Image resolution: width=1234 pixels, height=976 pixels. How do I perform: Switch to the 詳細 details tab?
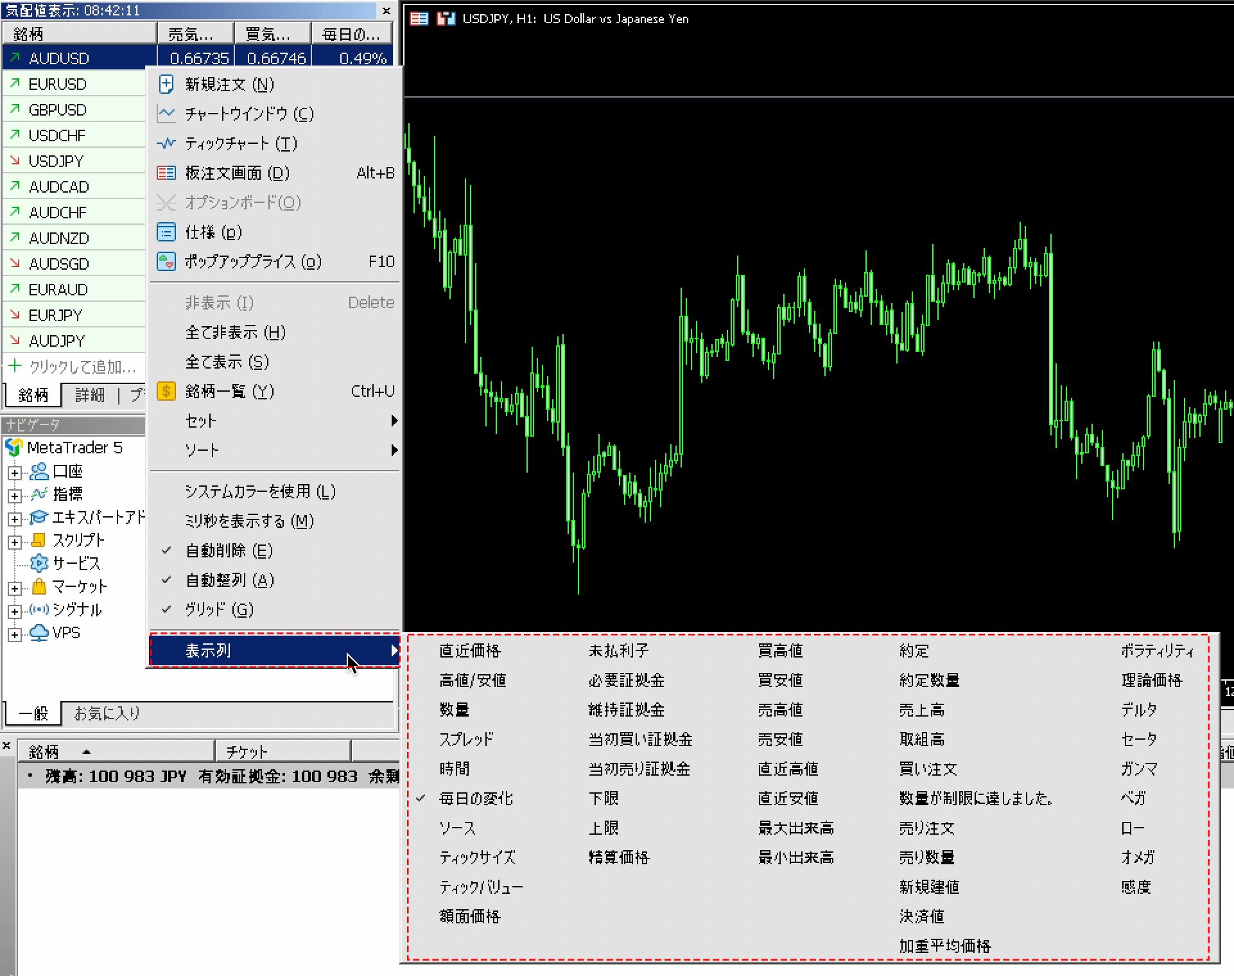pyautogui.click(x=89, y=394)
